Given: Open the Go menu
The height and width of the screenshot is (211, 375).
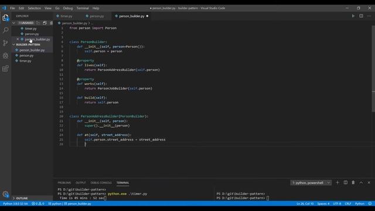Looking at the screenshot, I should pyautogui.click(x=57, y=8).
